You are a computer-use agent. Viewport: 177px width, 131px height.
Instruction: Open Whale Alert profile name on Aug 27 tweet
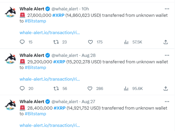click(32, 101)
